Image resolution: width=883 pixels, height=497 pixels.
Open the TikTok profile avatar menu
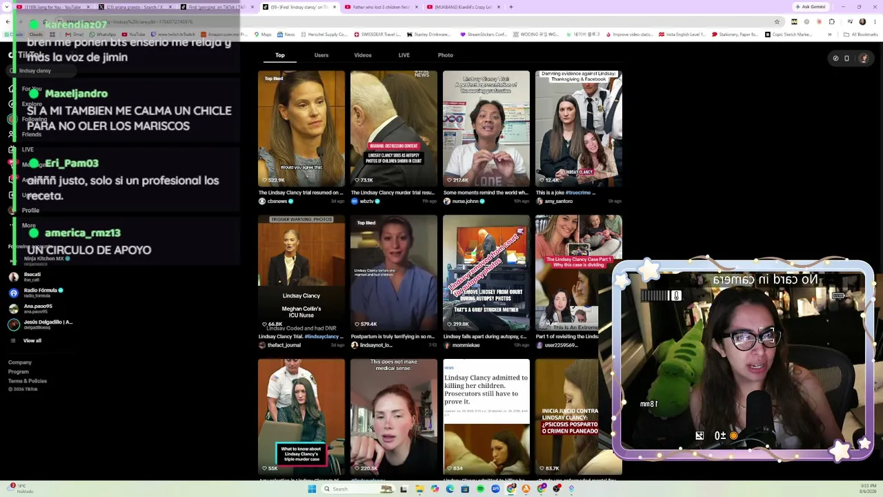point(863,58)
